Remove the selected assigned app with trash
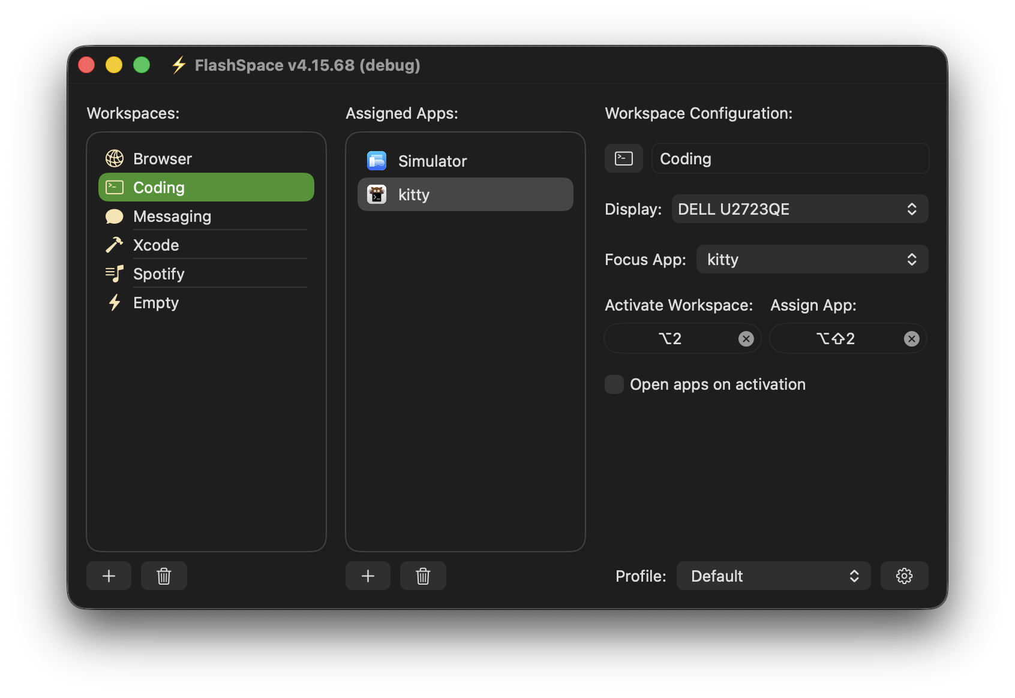This screenshot has width=1015, height=698. tap(423, 576)
